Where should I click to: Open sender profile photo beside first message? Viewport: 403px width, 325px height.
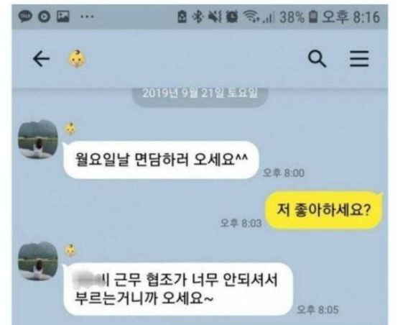[x=38, y=139]
